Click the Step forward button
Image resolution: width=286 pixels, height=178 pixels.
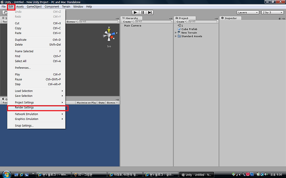click(150, 12)
